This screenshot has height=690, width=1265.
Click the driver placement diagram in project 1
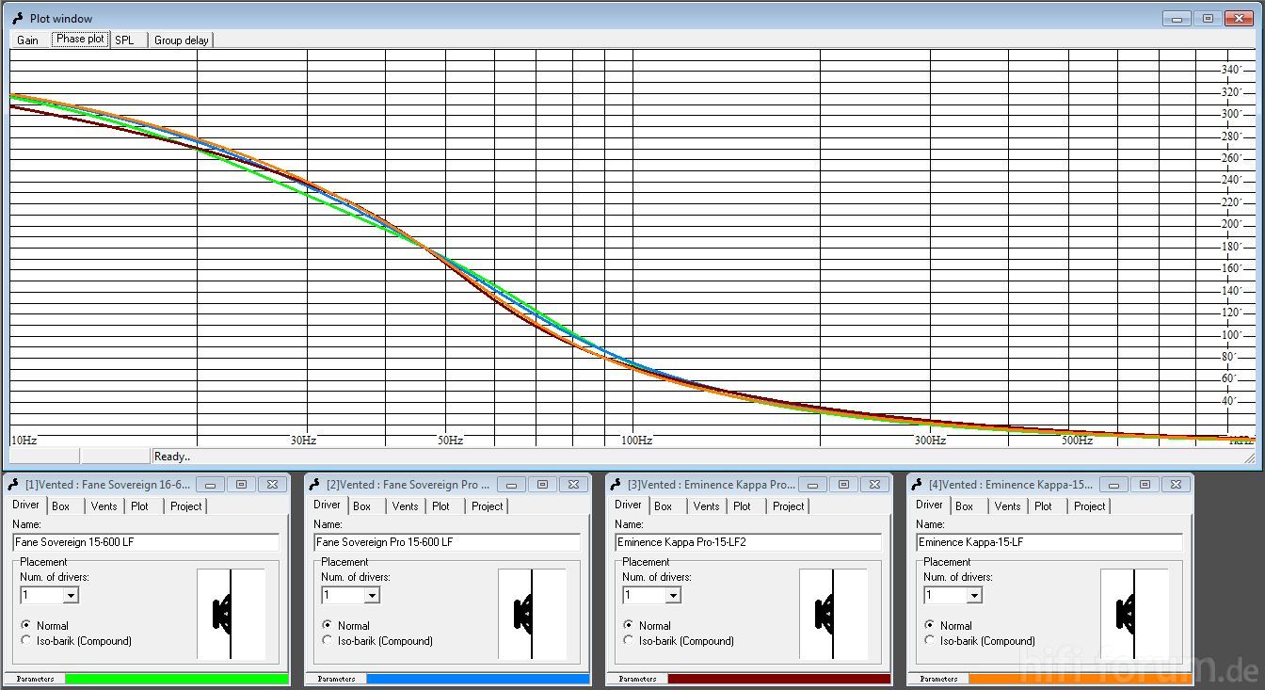pos(231,614)
